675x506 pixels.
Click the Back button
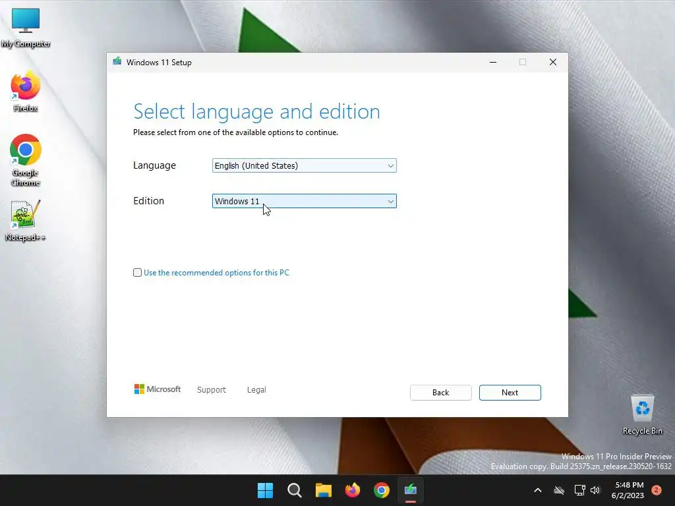(441, 393)
